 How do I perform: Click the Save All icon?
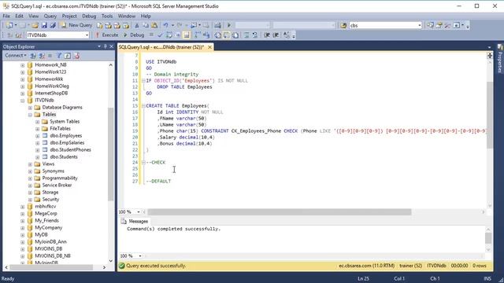[x=53, y=25]
